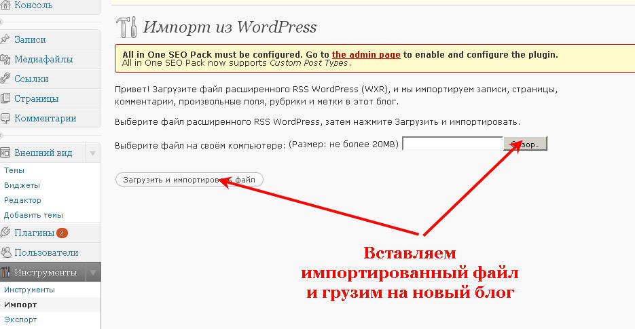The image size is (635, 329).
Task: Open the Консоль menu
Action: coord(33,5)
